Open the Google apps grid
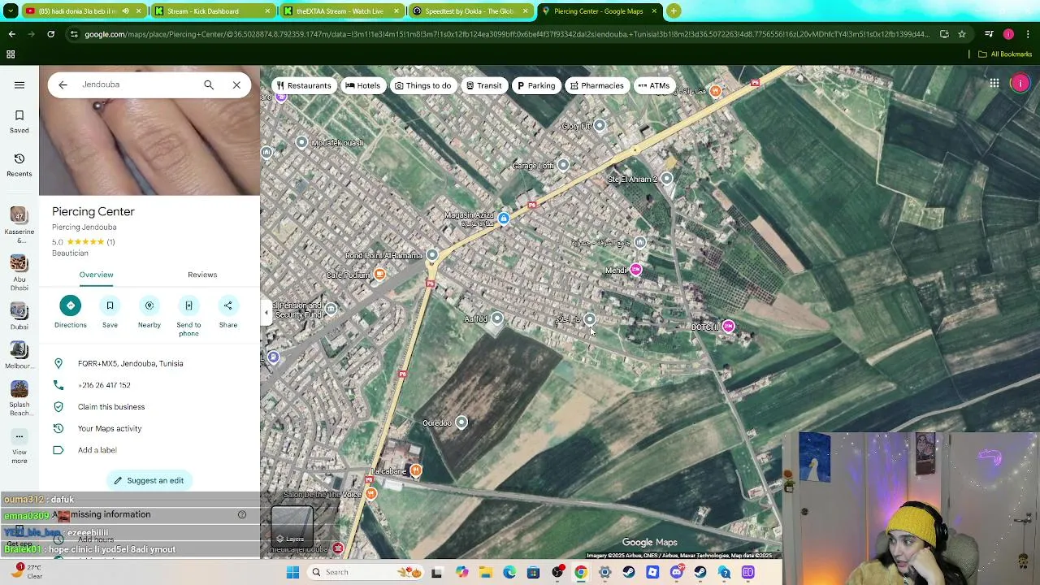 pyautogui.click(x=994, y=83)
